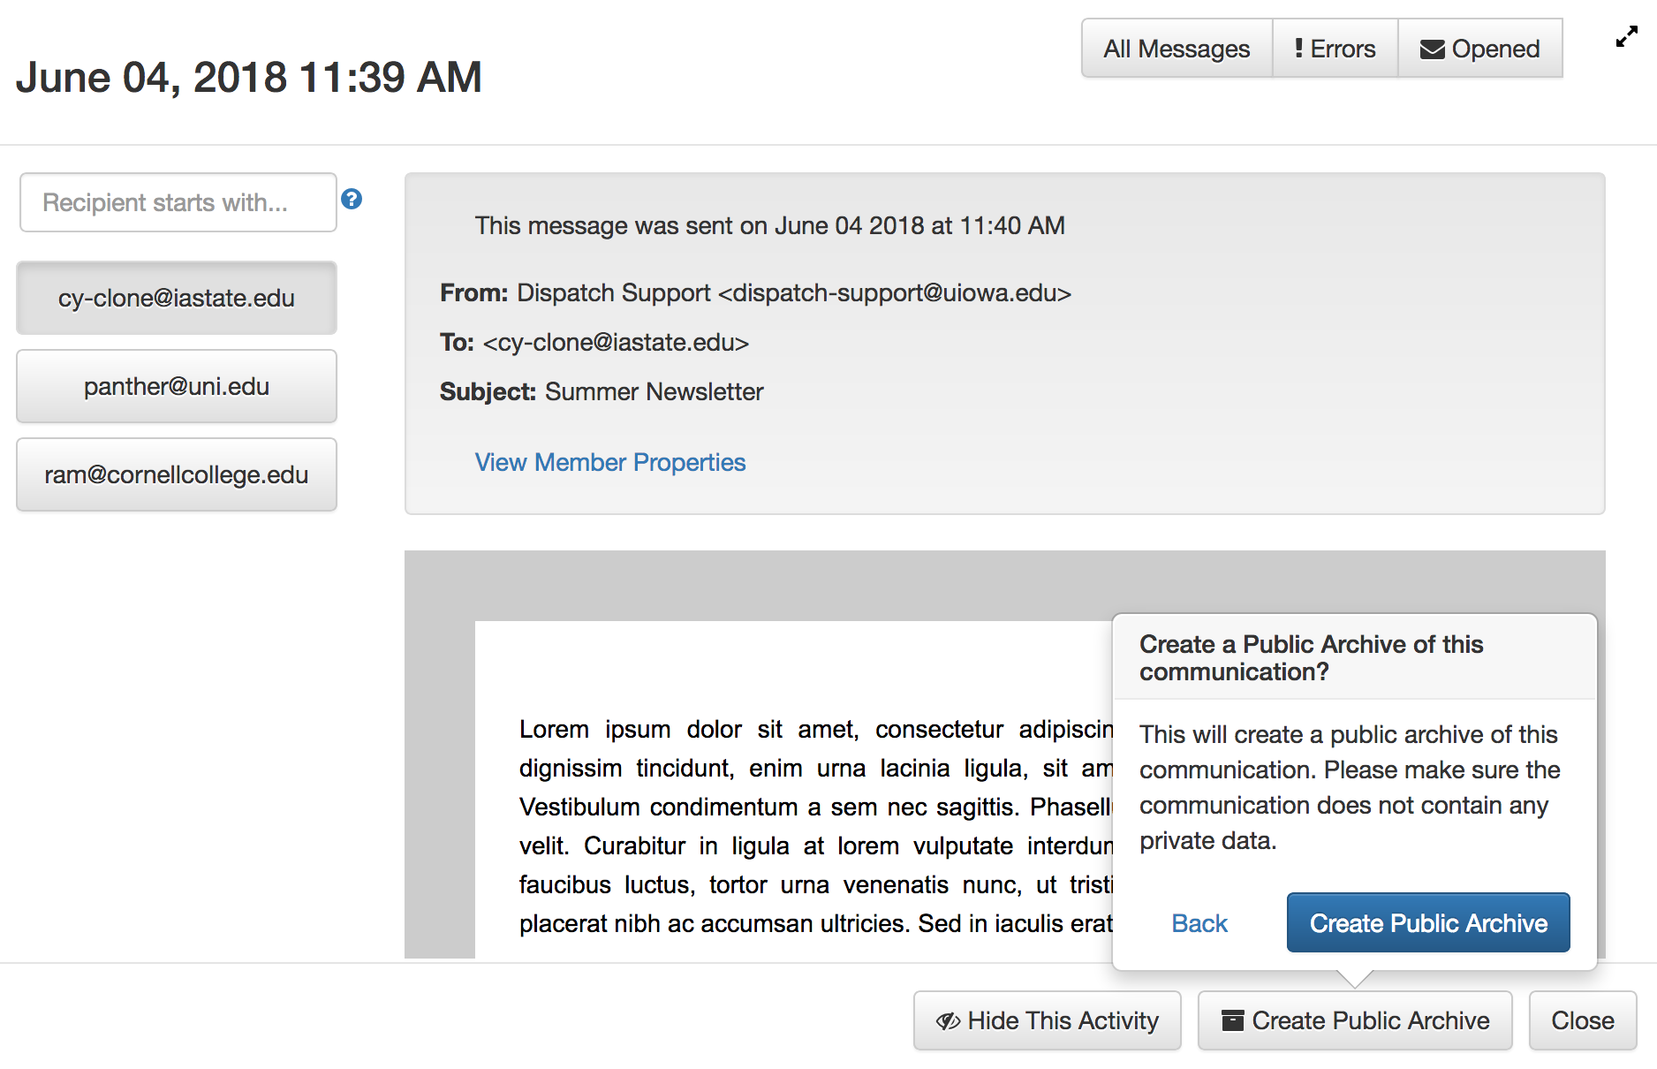Switch to the All Messages filter

(1177, 49)
